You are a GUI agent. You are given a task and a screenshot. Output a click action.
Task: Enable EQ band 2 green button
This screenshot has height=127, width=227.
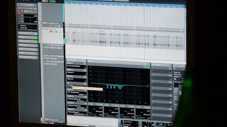[105, 105]
